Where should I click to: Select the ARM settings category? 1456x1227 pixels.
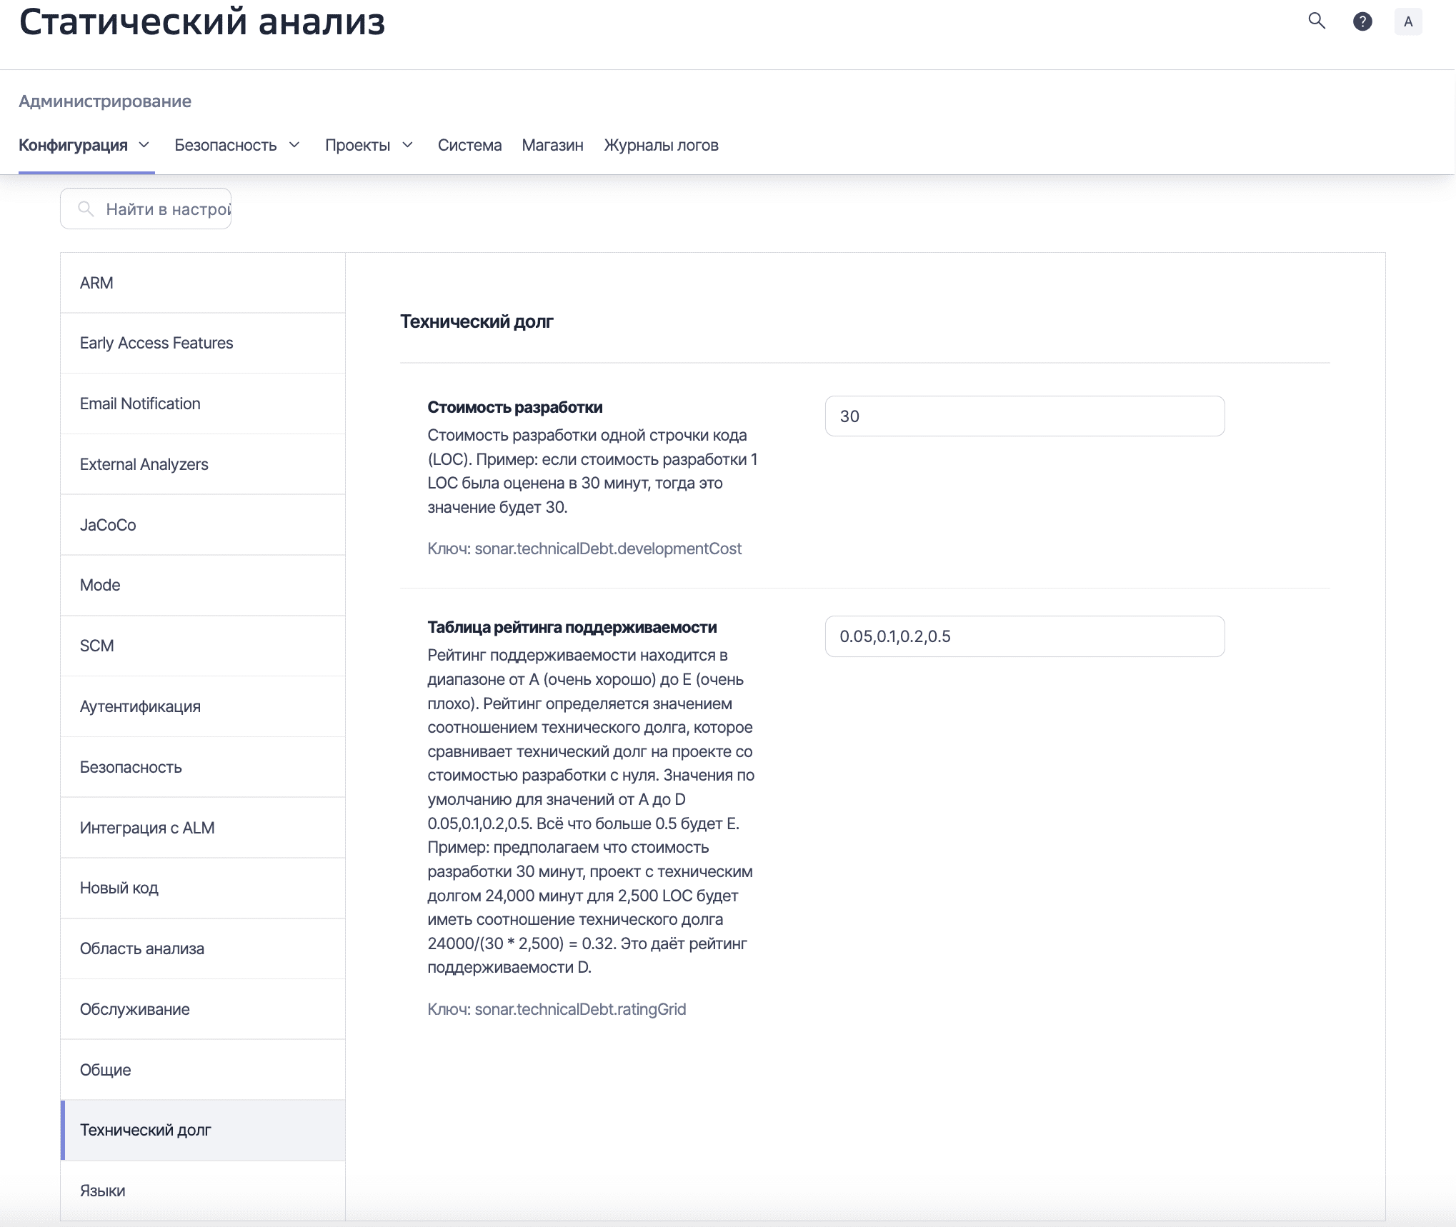pyautogui.click(x=96, y=283)
